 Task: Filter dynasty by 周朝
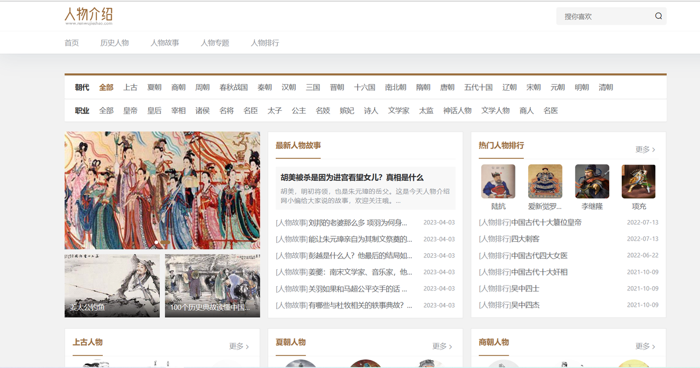pos(202,87)
